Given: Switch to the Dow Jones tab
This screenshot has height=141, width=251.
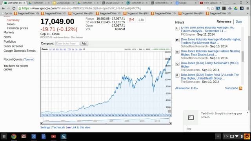Looking at the screenshot, I should point(15,3).
